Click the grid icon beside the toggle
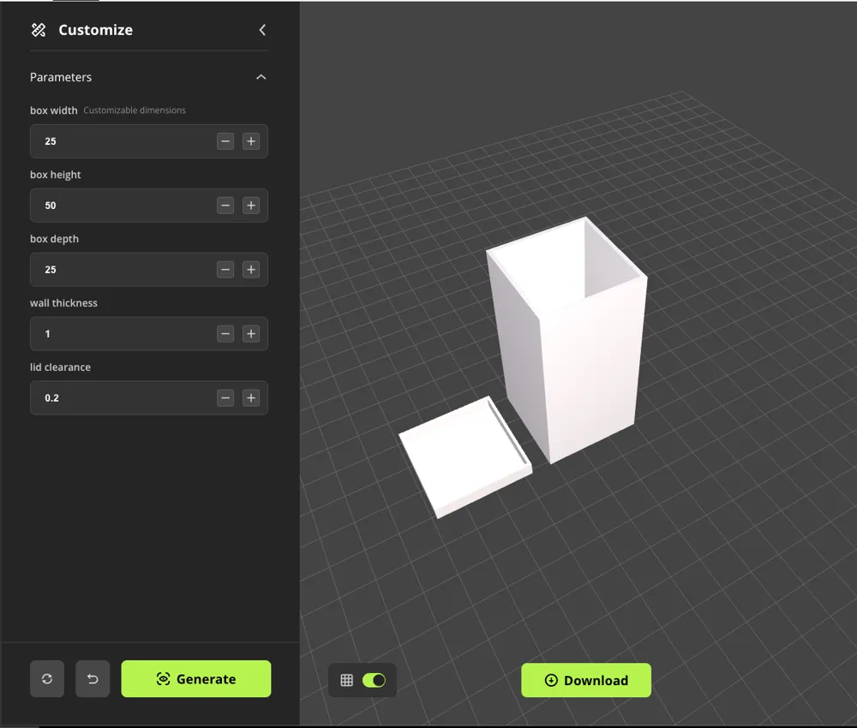This screenshot has height=728, width=857. [x=346, y=679]
